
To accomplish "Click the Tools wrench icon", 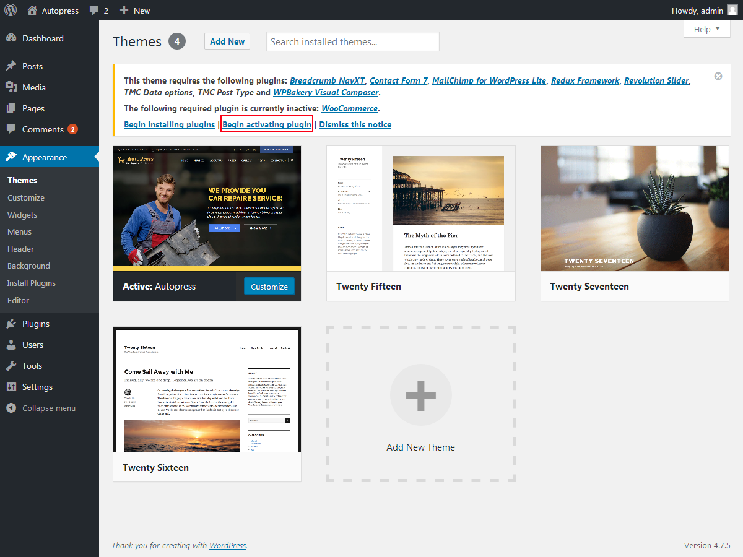I will (11, 366).
